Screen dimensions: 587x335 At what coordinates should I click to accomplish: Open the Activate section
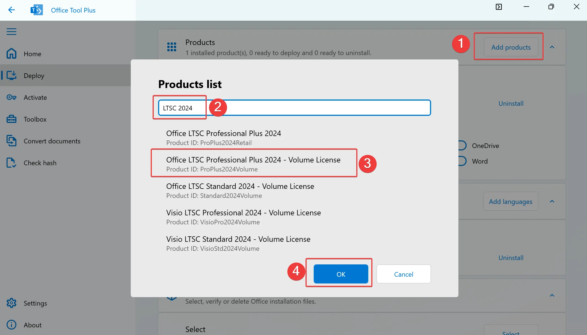coord(35,97)
